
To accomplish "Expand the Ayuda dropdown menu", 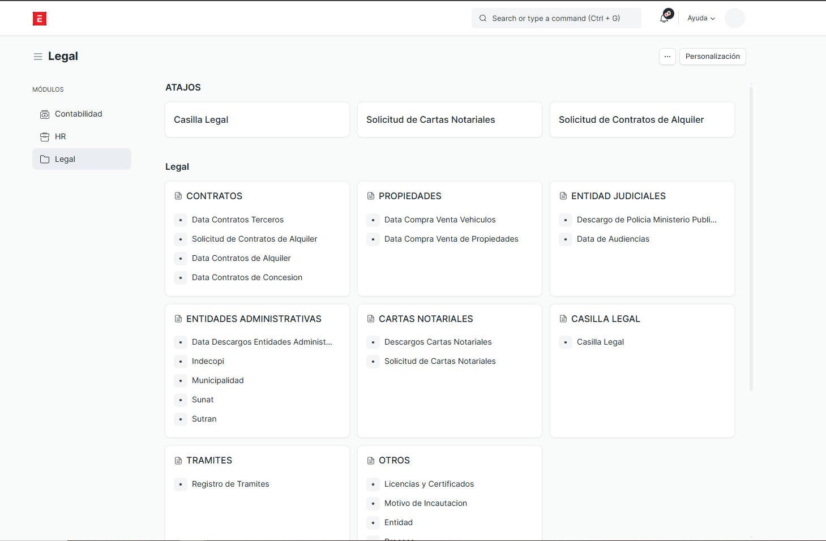I will (x=701, y=18).
